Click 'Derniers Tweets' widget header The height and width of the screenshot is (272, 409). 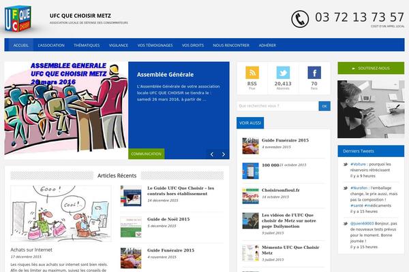click(x=371, y=151)
